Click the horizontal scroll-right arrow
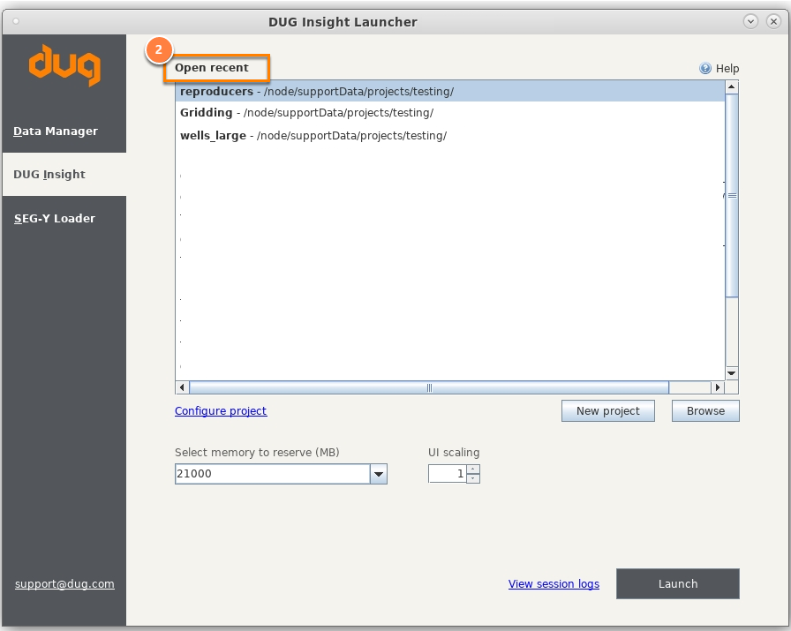 718,387
